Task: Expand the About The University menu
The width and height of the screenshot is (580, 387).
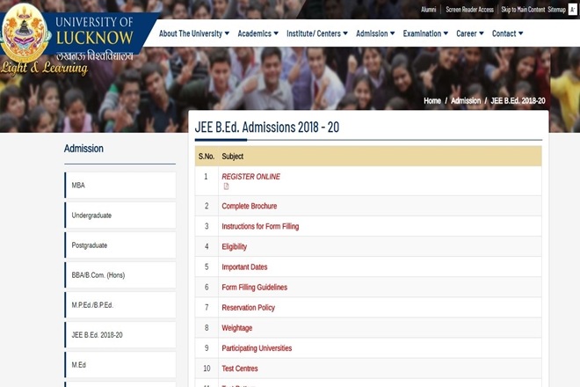Action: click(x=194, y=33)
